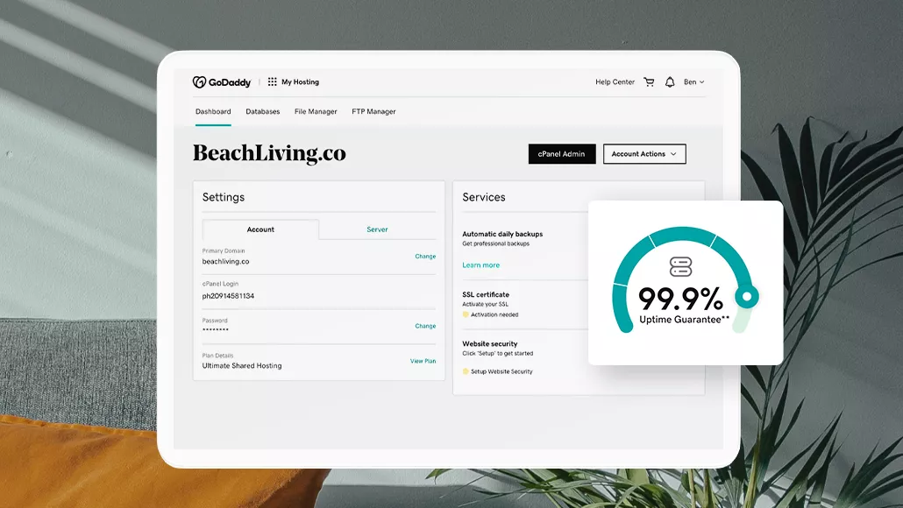
Task: Open the apps grid icon
Action: 273,81
